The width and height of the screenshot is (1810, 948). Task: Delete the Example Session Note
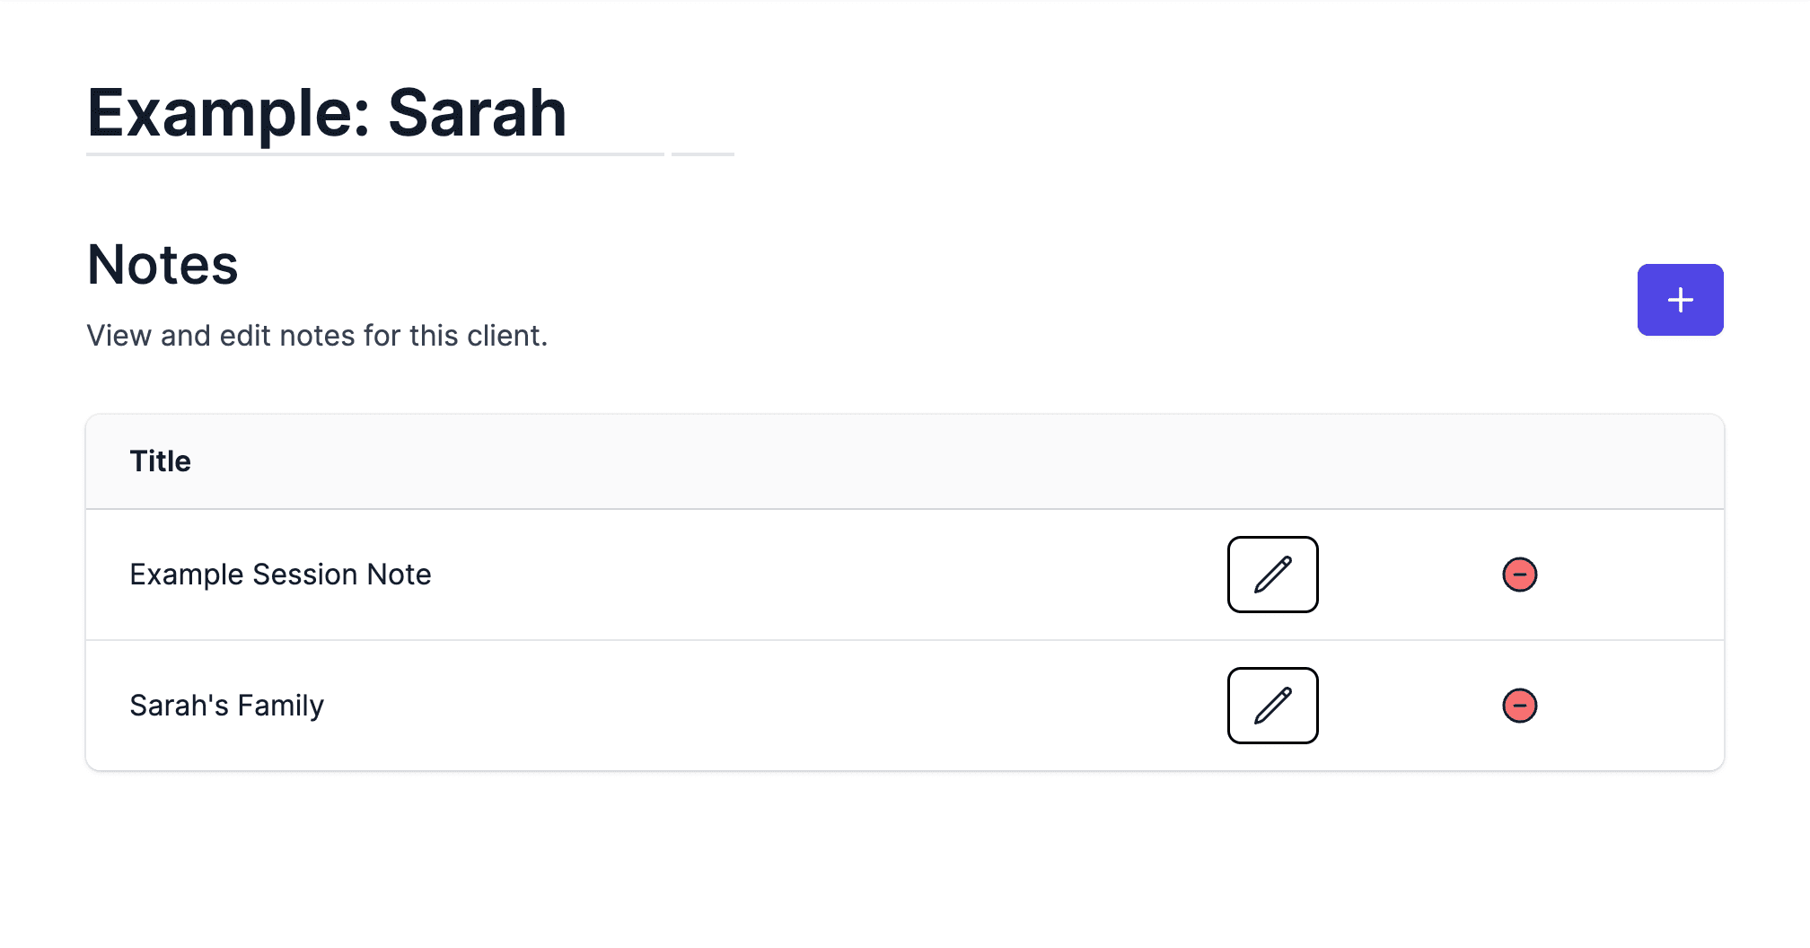pos(1519,575)
